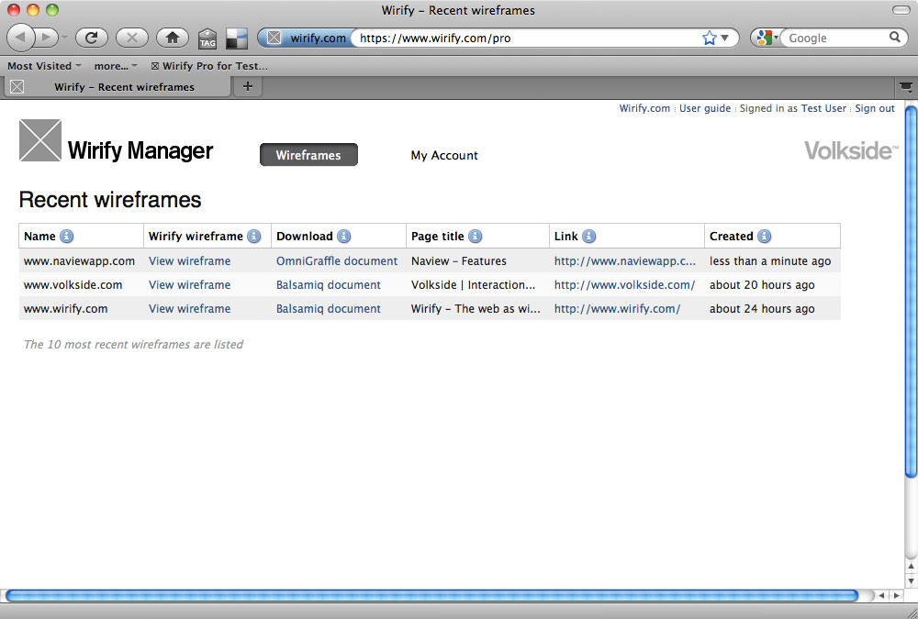918x619 pixels.
Task: Open the User guide link
Action: click(705, 108)
